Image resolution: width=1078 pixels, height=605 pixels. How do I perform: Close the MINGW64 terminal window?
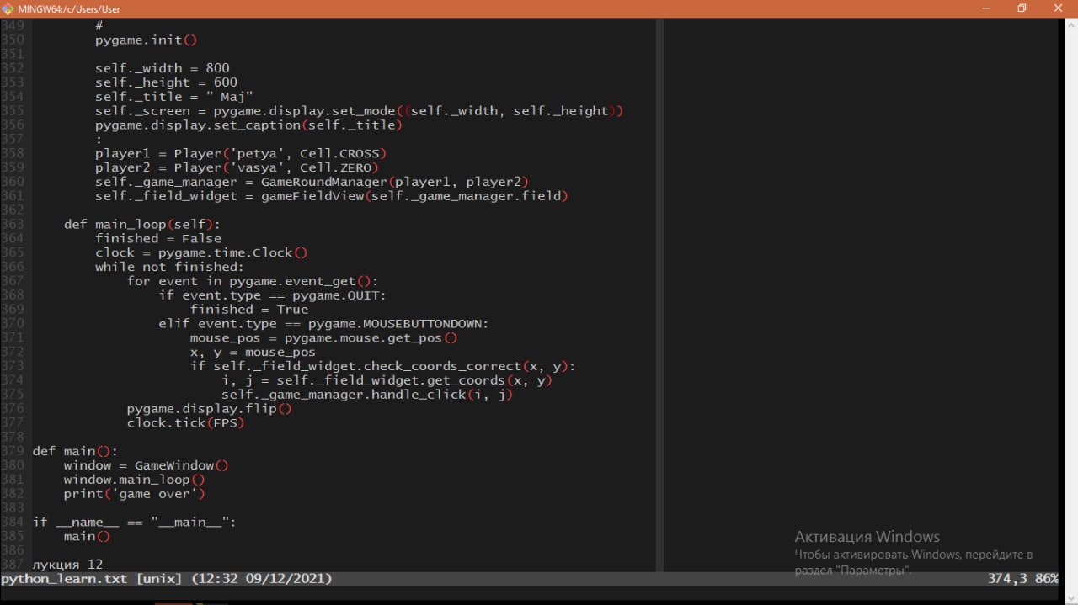(x=1059, y=8)
